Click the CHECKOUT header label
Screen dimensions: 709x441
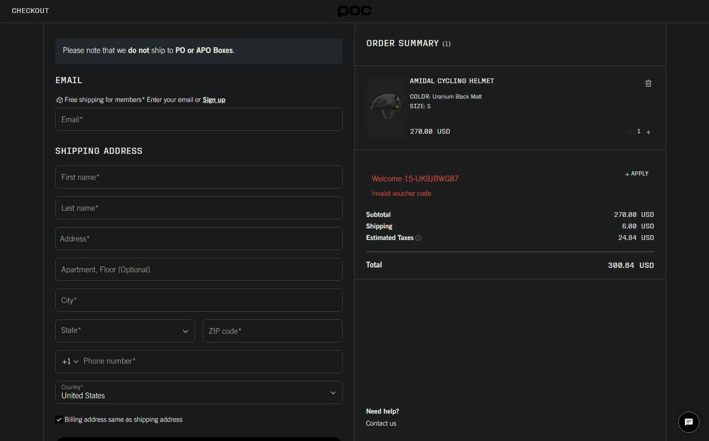[x=30, y=11]
